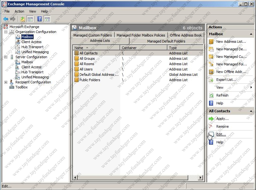Click the Server Configuration node icon
Screen dimensions: 256x190
click(12, 57)
